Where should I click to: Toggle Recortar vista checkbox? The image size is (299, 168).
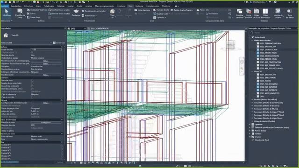[32, 81]
